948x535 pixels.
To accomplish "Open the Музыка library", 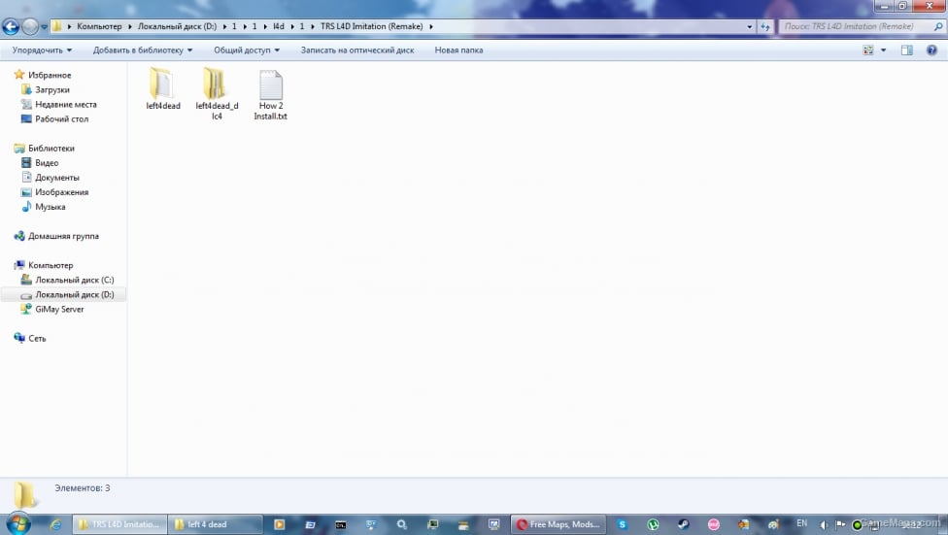I will click(50, 207).
